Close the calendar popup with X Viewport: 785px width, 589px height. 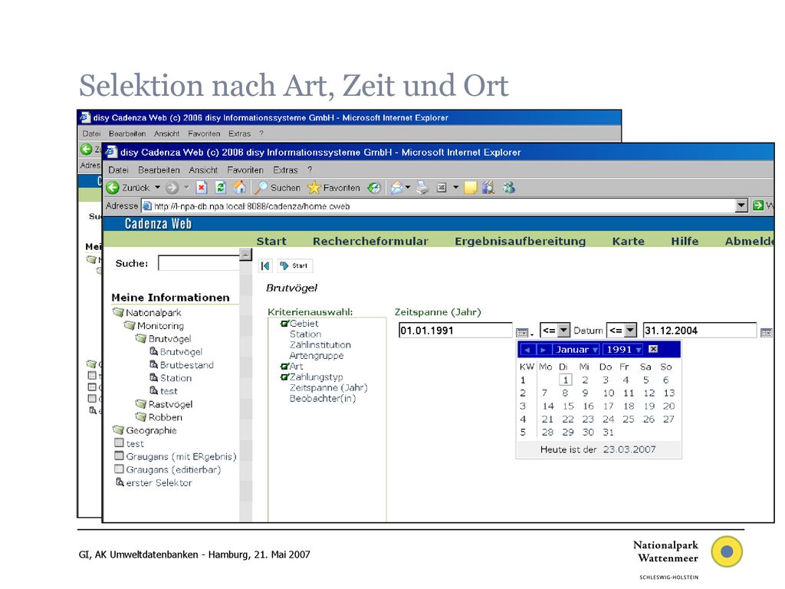[653, 349]
